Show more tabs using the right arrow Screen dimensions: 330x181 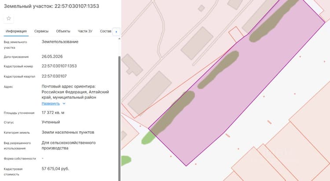point(117,32)
